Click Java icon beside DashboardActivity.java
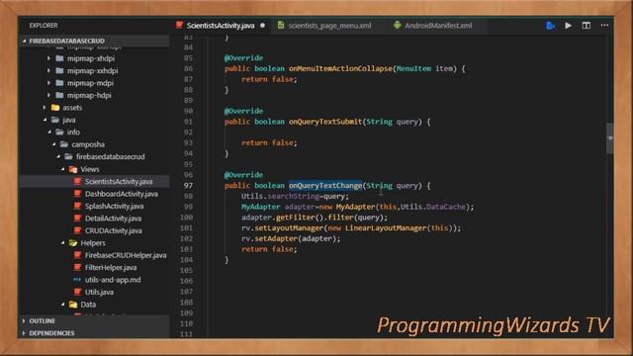 [77, 194]
